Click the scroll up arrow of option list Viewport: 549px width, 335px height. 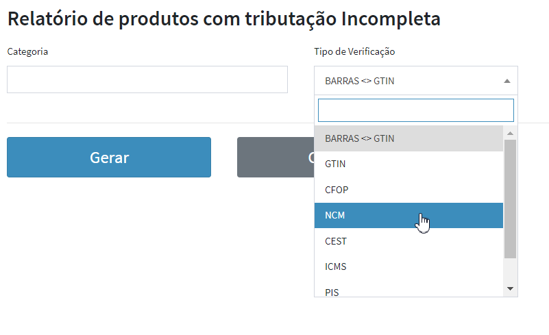click(x=510, y=132)
